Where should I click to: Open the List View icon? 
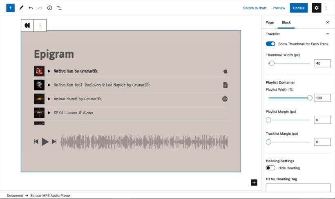click(x=59, y=8)
